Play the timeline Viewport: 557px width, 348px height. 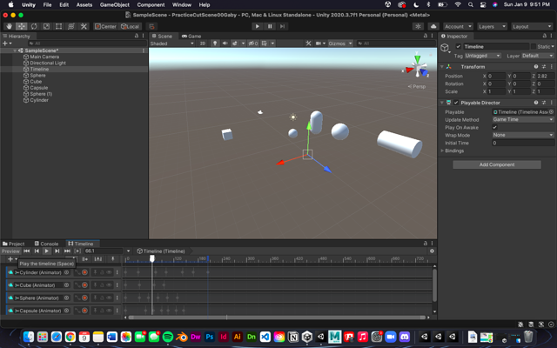point(46,251)
